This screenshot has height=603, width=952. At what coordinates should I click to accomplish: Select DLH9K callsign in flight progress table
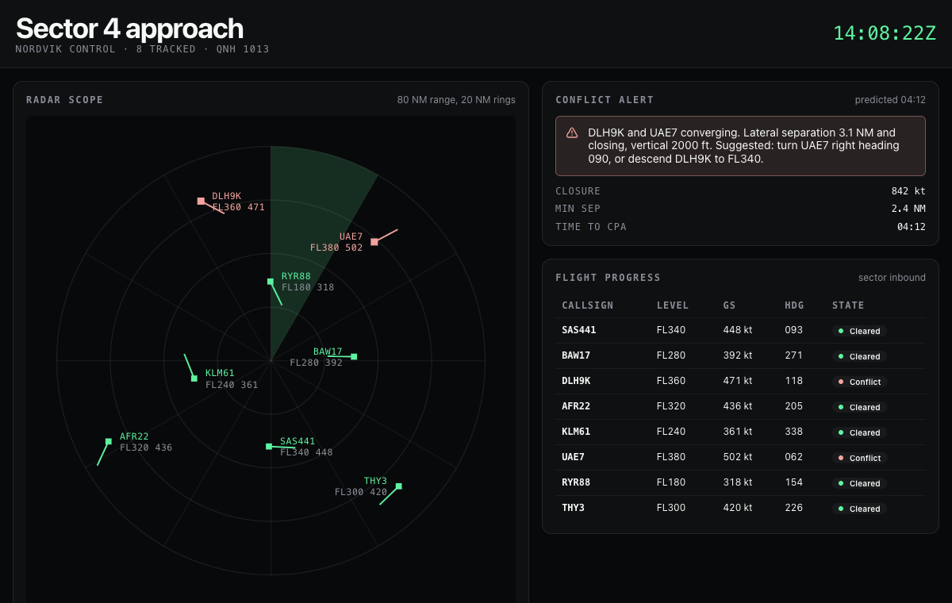tap(576, 381)
